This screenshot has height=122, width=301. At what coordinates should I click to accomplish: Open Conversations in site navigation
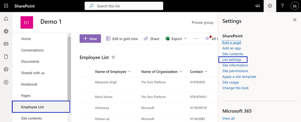(32, 50)
